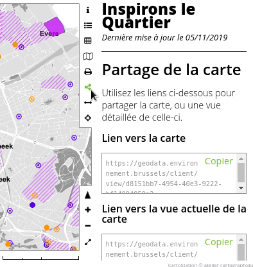Open the map info panel icon
Image resolution: width=253 pixels, height=267 pixels.
coord(88,10)
